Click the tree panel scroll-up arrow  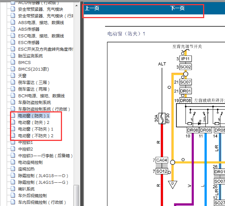tap(76, 6)
